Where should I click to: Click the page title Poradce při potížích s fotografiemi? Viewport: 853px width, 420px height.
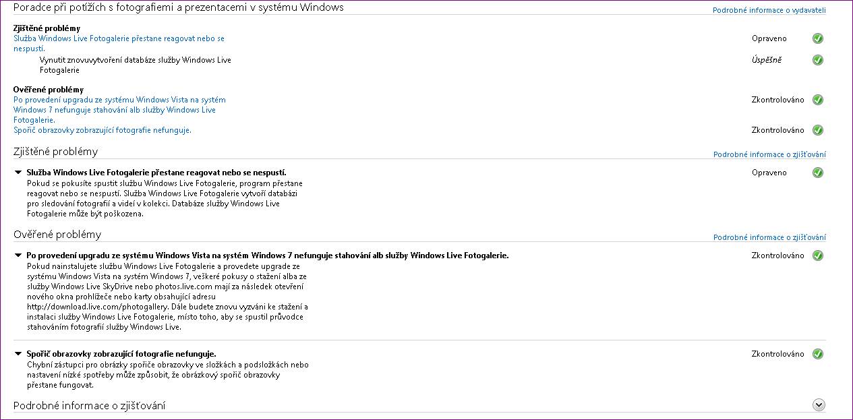point(178,7)
